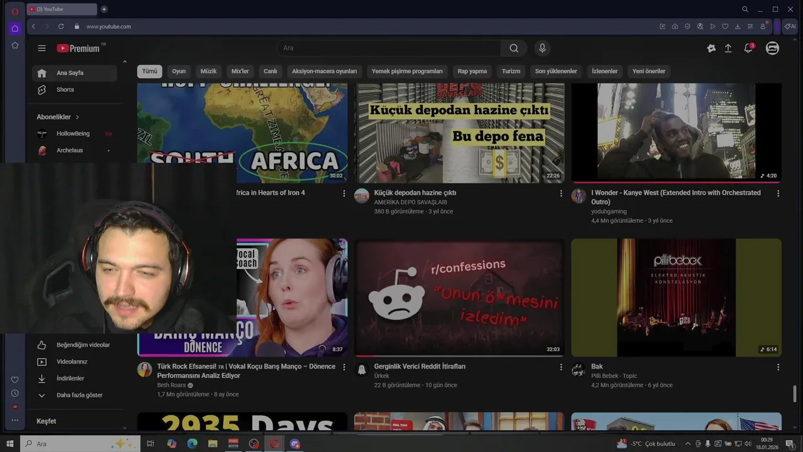Open Opera send flow arrow icon
The image size is (803, 452).
click(x=713, y=26)
